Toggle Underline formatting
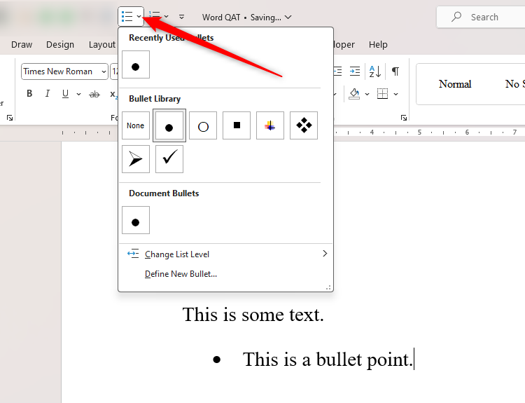 [x=65, y=93]
